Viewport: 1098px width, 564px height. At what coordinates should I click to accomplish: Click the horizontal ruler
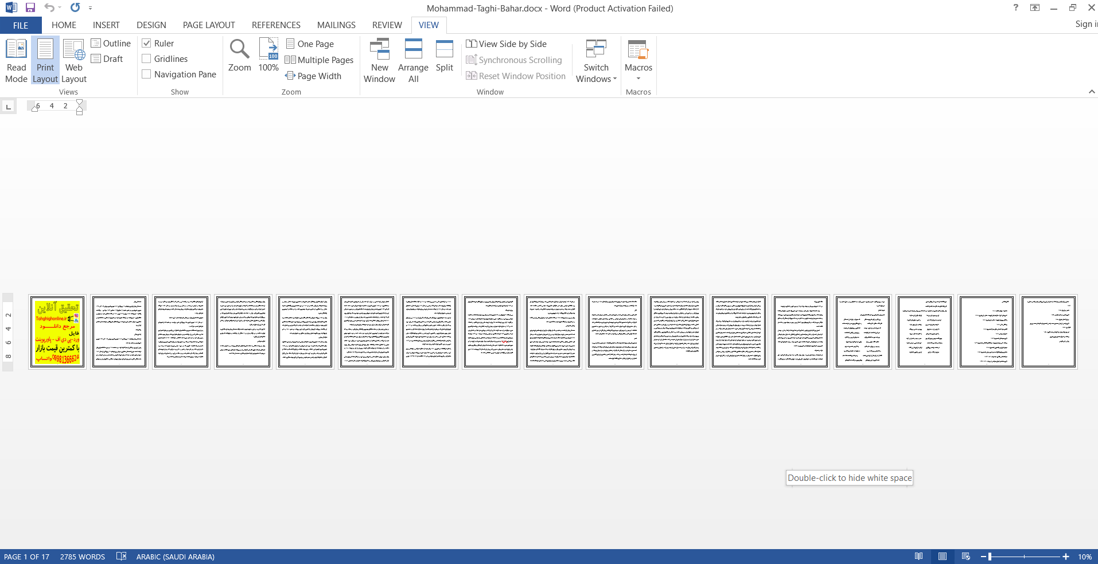tap(56, 106)
